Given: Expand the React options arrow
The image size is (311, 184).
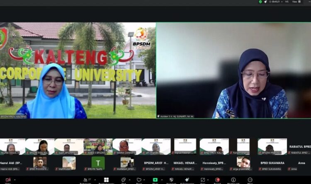Looking at the screenshot, I should tap(144, 180).
